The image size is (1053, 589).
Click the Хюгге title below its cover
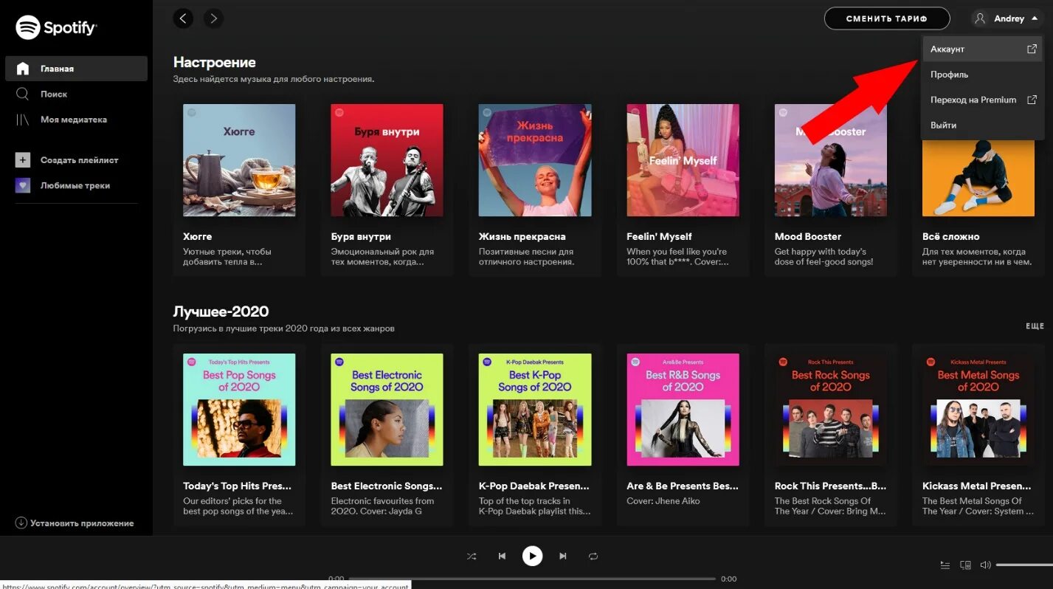pyautogui.click(x=197, y=237)
